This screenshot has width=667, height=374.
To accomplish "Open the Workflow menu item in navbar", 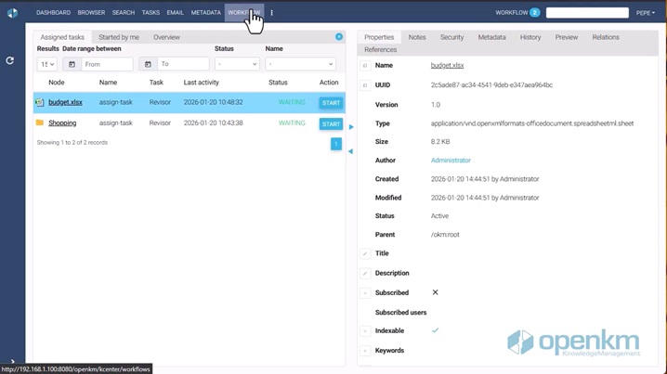I will point(244,13).
